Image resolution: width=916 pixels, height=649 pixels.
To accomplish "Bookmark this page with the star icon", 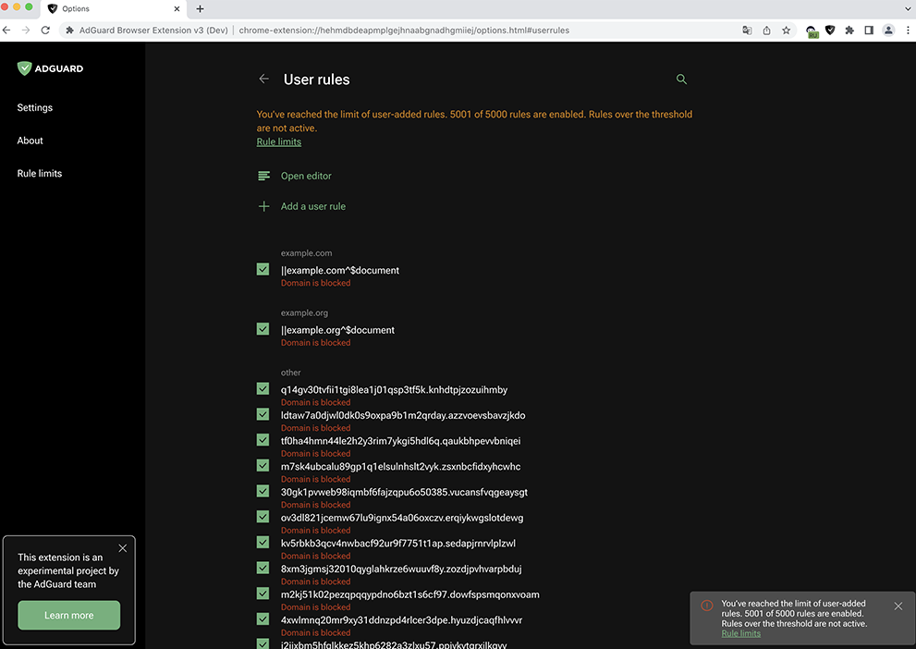I will coord(786,31).
